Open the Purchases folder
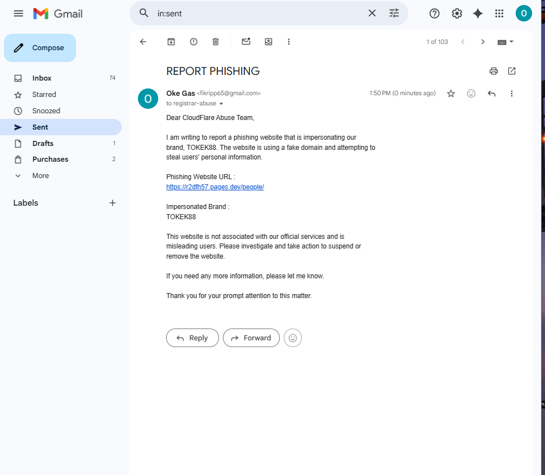Screen dimensions: 545x475 [61, 159]
